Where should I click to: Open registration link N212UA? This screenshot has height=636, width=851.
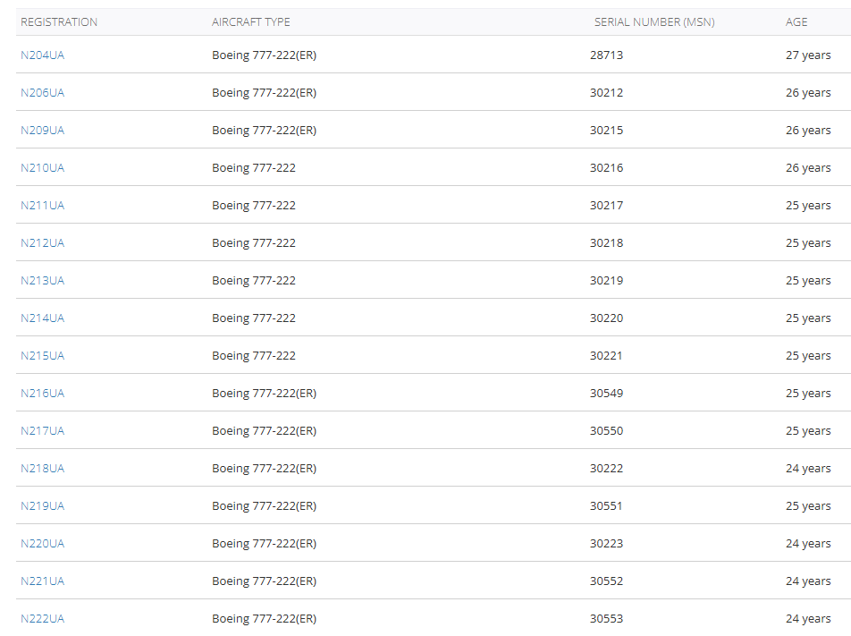42,242
